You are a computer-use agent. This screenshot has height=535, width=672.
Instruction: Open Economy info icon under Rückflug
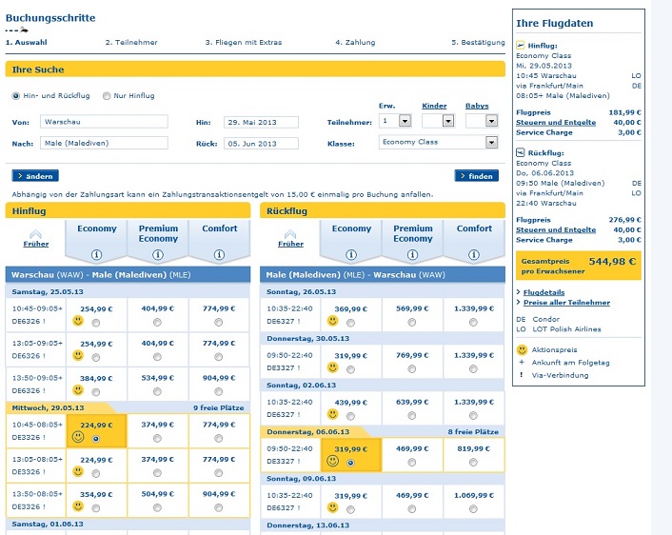pyautogui.click(x=351, y=254)
